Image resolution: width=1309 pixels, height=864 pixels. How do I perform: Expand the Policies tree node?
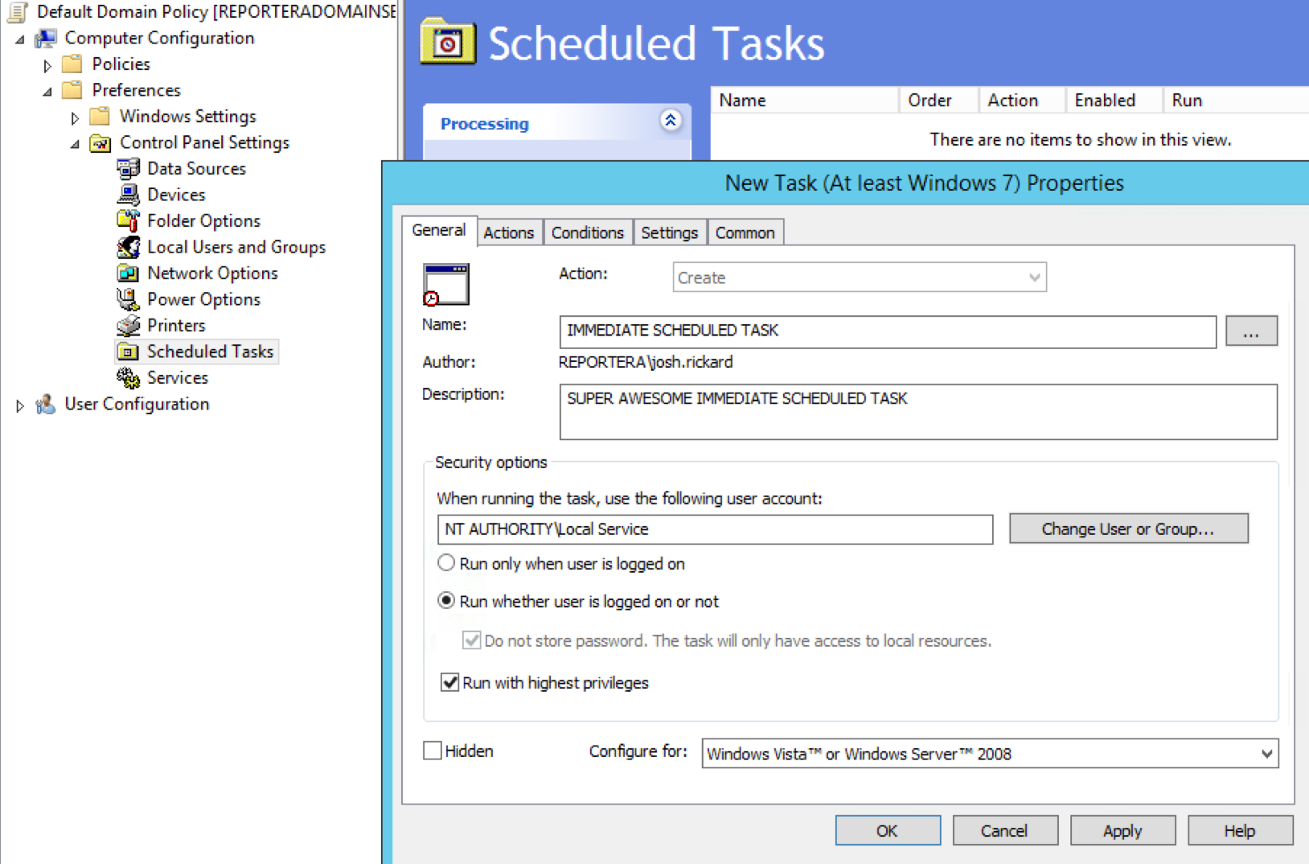tap(47, 65)
